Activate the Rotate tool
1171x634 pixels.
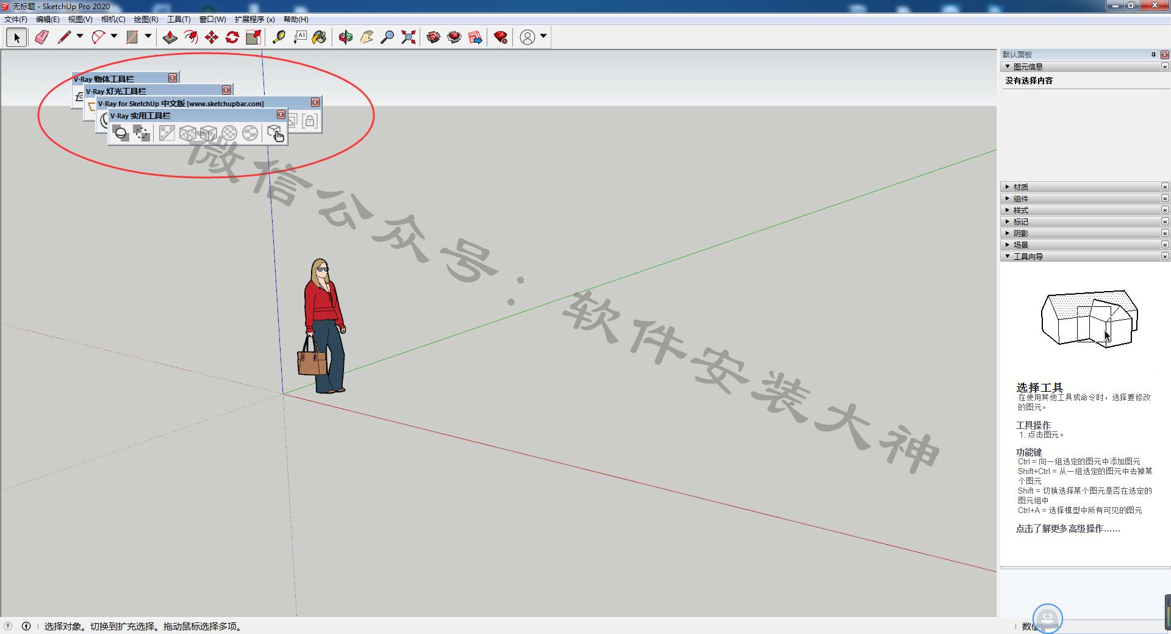(232, 38)
